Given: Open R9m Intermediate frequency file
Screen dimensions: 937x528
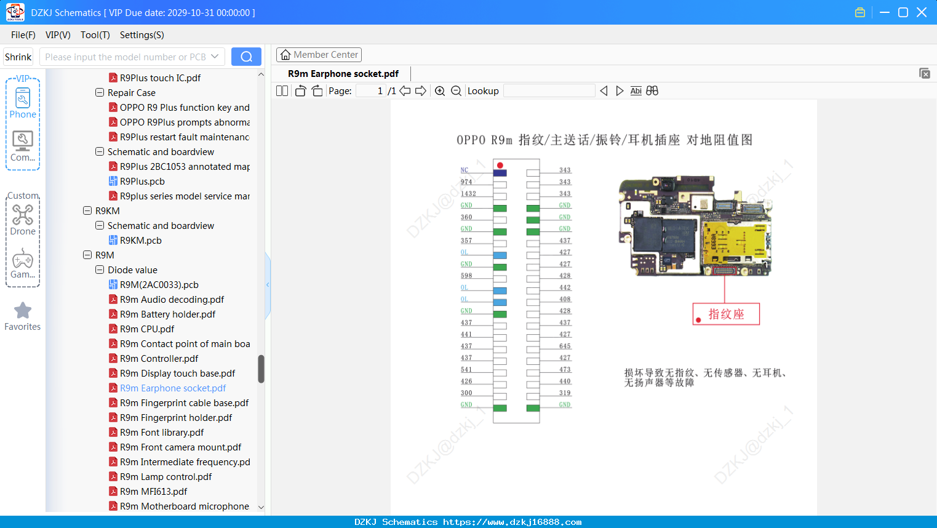Looking at the screenshot, I should click(185, 462).
